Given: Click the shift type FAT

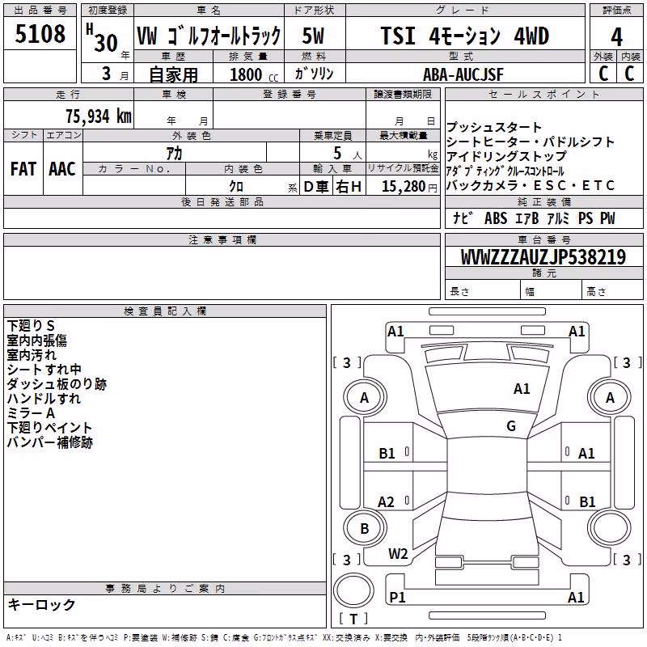Looking at the screenshot, I should click(23, 169).
